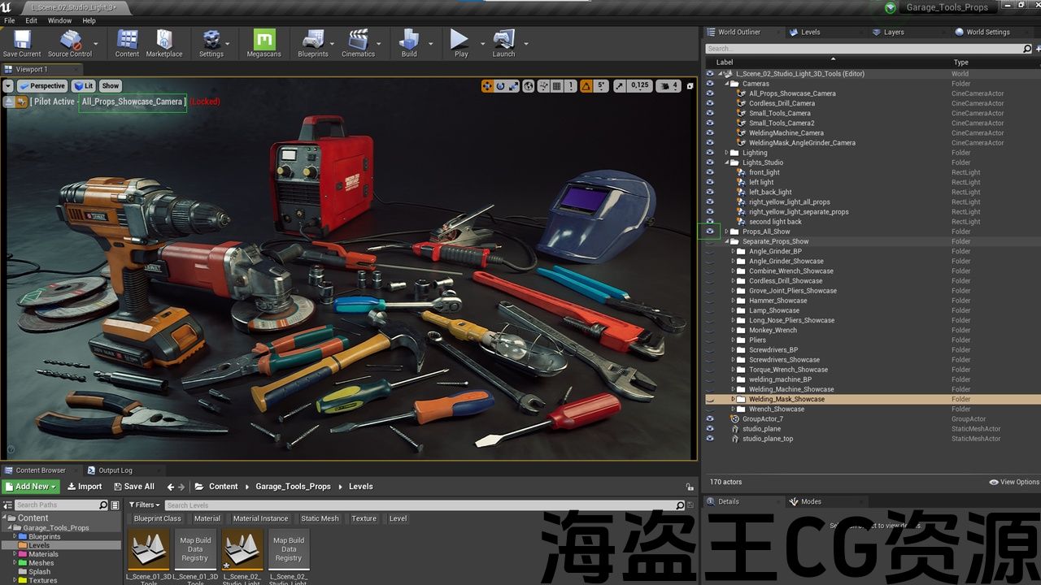Open the Perspective viewport dropdown
Image resolution: width=1041 pixels, height=585 pixels.
(x=42, y=86)
